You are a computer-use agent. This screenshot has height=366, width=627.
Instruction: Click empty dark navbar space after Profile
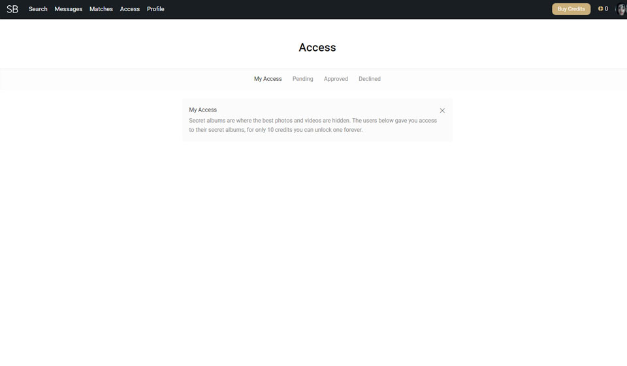(353, 9)
